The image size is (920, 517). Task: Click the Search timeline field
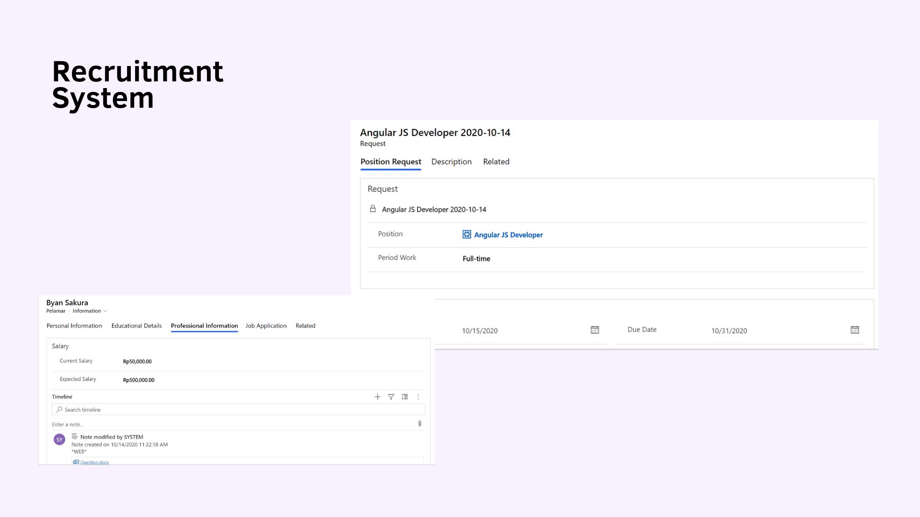(x=238, y=410)
